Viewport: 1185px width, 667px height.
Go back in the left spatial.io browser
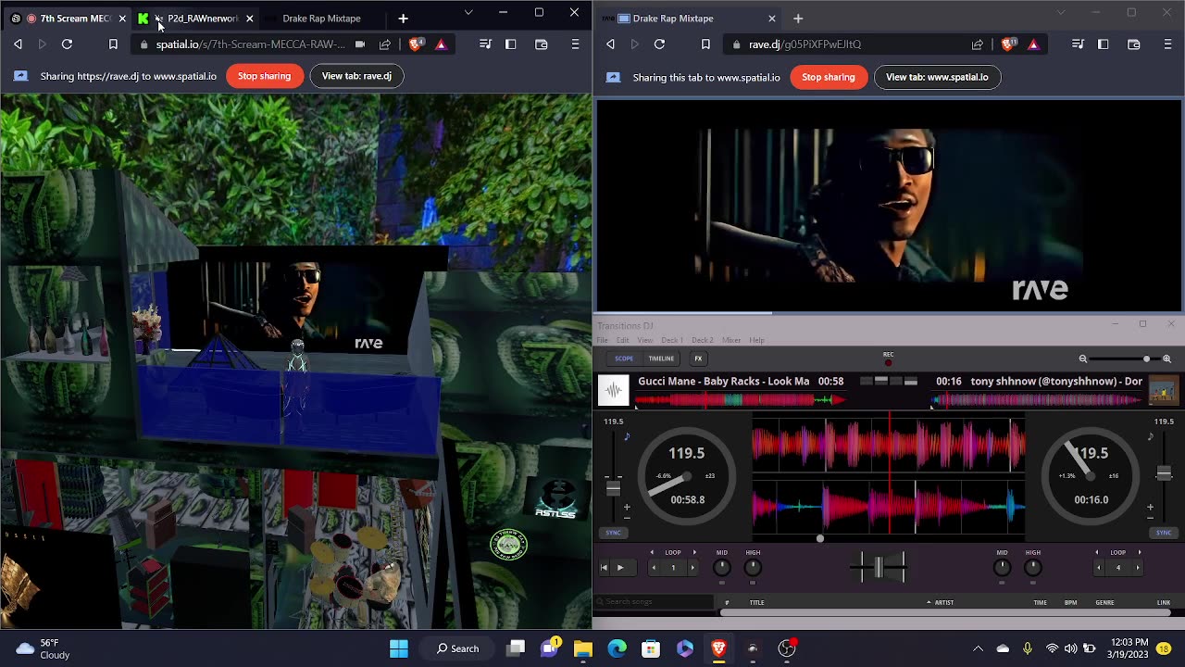tap(18, 44)
